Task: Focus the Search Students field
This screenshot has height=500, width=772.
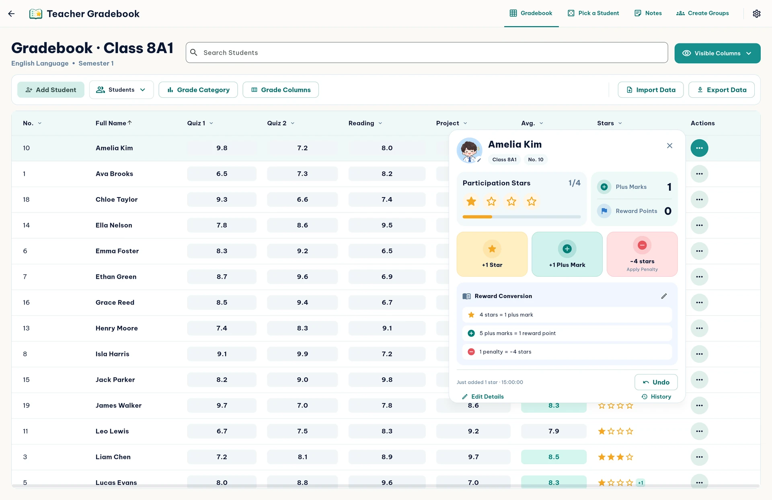Action: point(427,53)
